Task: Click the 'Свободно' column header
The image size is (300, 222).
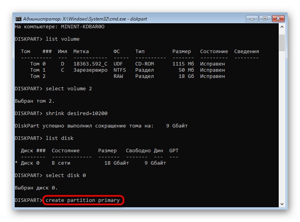Action: click(138, 151)
